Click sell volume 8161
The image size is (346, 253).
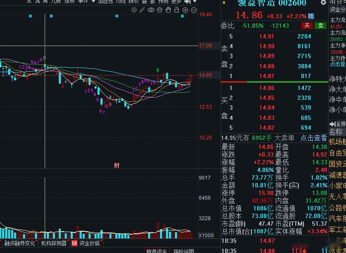[304, 46]
